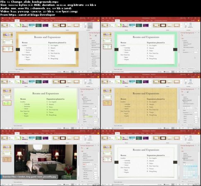Image resolution: width=201 pixels, height=186 pixels.
Task: Click Save icon in bedroom-photo frame title bar
Action: point(3,131)
